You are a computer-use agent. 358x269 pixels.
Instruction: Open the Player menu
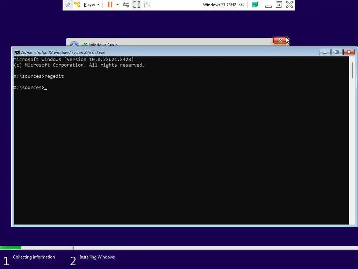(x=92, y=5)
